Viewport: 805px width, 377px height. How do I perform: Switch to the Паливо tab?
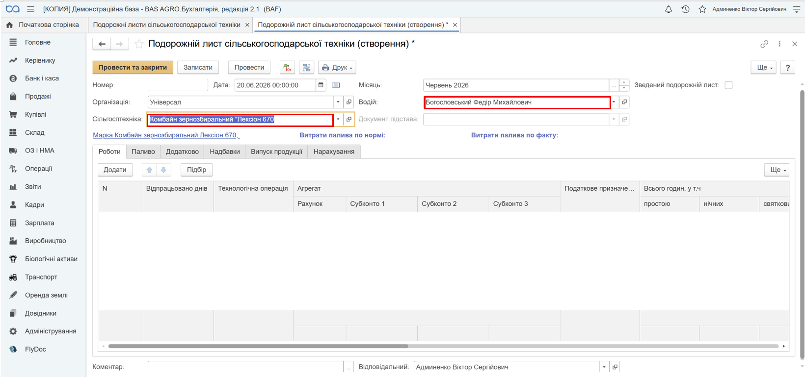click(x=143, y=152)
